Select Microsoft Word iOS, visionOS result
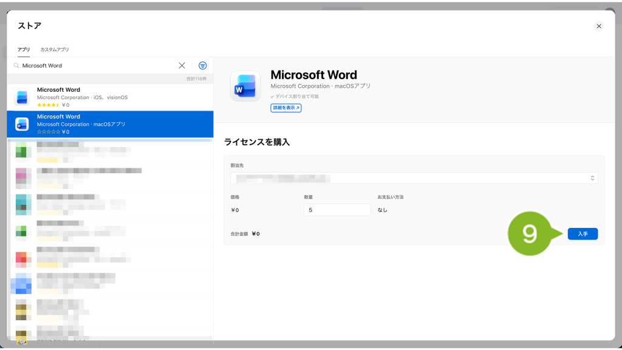The image size is (622, 350). (x=110, y=97)
